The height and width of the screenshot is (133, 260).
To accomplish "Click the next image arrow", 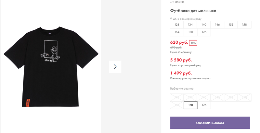I will click(115, 67).
